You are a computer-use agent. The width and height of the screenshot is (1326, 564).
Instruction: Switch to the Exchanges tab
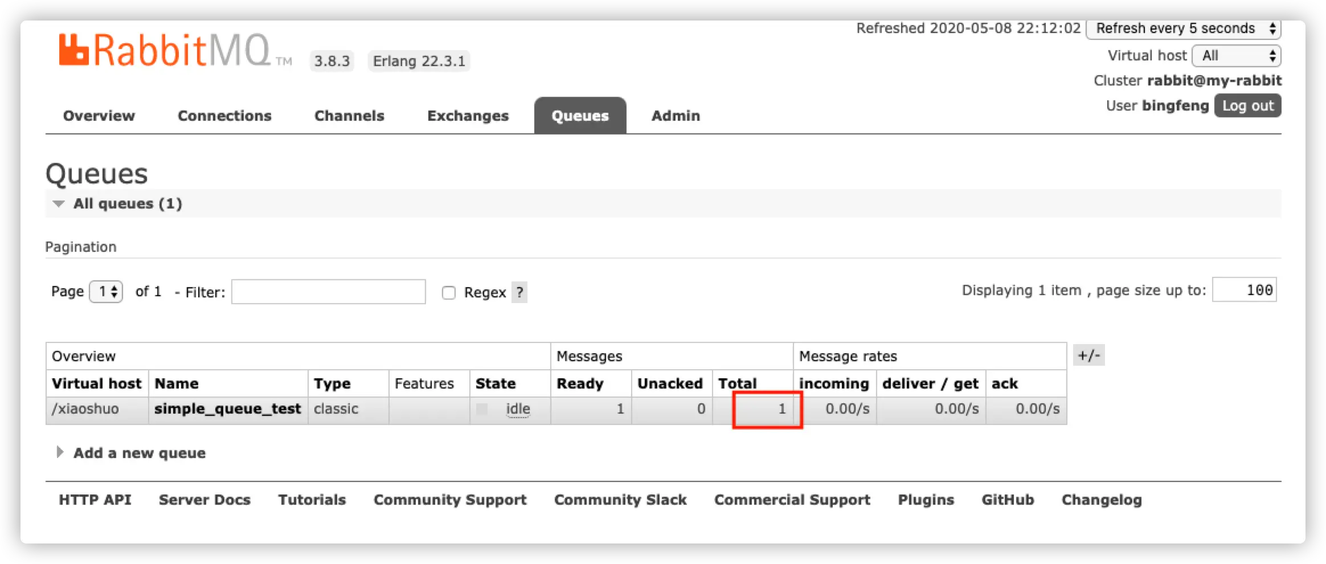click(x=468, y=116)
